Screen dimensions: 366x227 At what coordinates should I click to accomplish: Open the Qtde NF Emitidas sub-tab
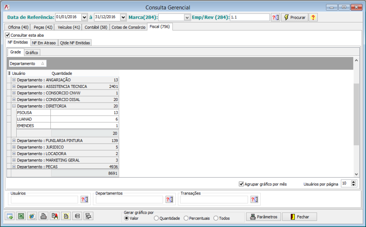[x=75, y=43]
